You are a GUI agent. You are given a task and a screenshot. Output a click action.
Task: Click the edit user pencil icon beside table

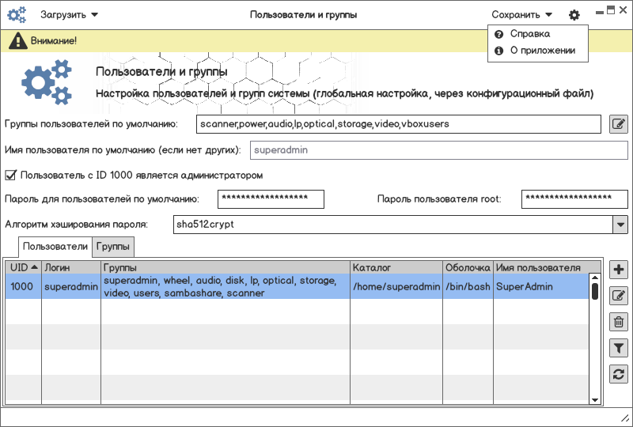(x=619, y=296)
